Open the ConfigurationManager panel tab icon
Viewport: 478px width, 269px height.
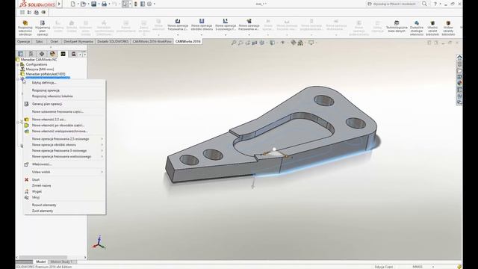coord(42,54)
